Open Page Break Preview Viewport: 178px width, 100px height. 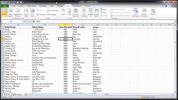point(18,12)
